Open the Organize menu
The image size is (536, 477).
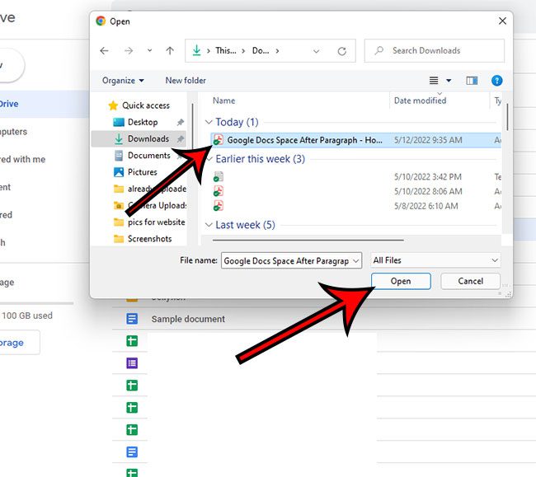(x=124, y=81)
